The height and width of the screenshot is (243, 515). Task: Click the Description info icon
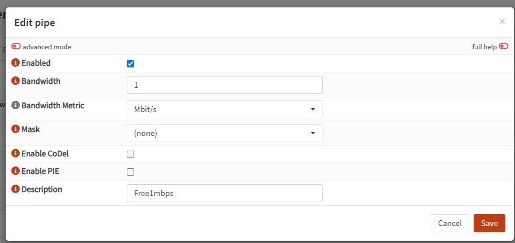(15, 189)
